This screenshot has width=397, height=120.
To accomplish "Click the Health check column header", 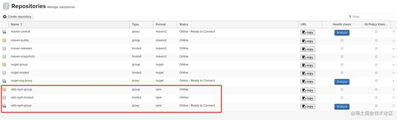I will click(x=342, y=24).
